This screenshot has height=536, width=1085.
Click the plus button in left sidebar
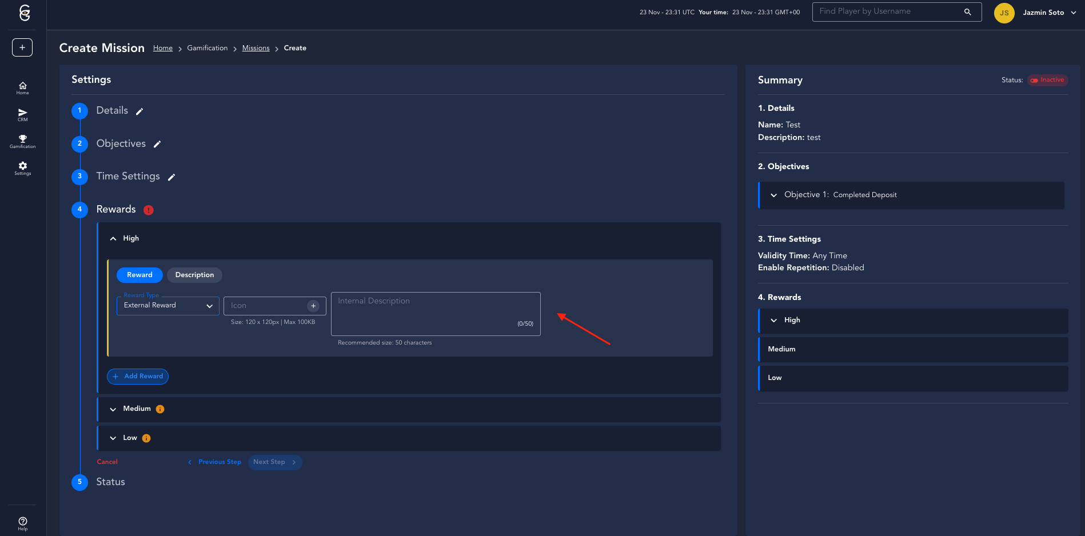click(x=22, y=47)
